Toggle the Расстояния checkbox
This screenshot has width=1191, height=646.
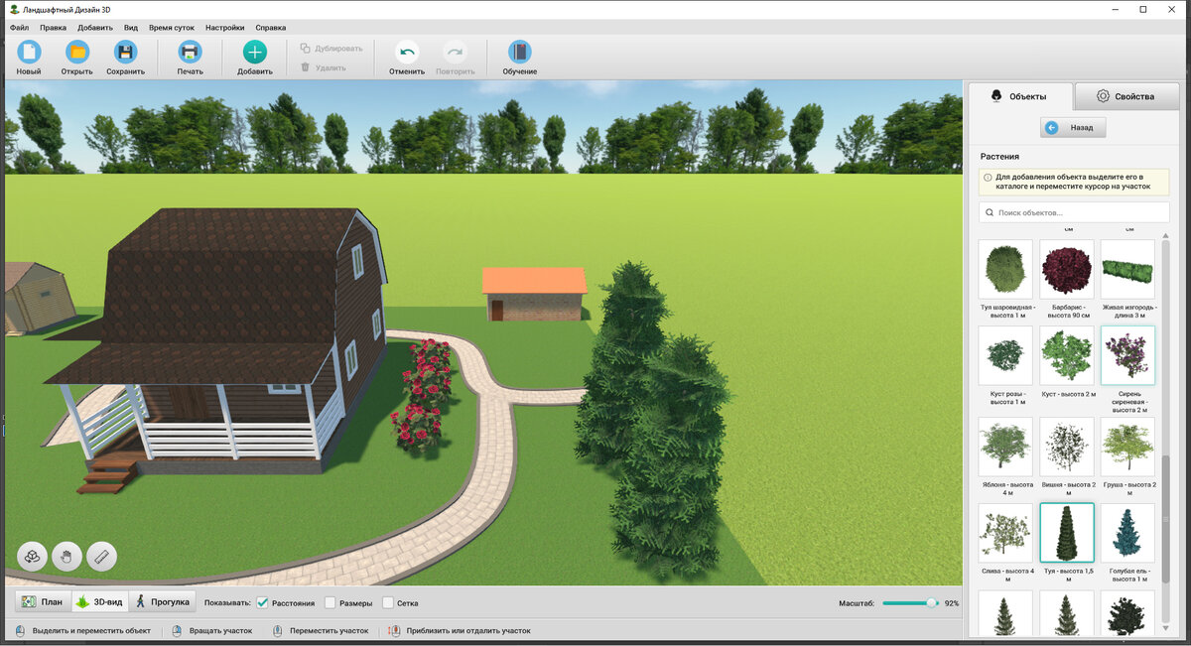pos(263,603)
